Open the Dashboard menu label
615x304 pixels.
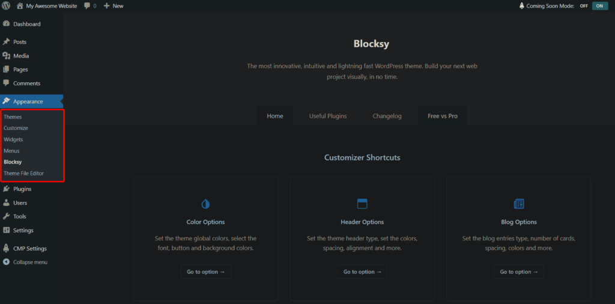click(26, 24)
